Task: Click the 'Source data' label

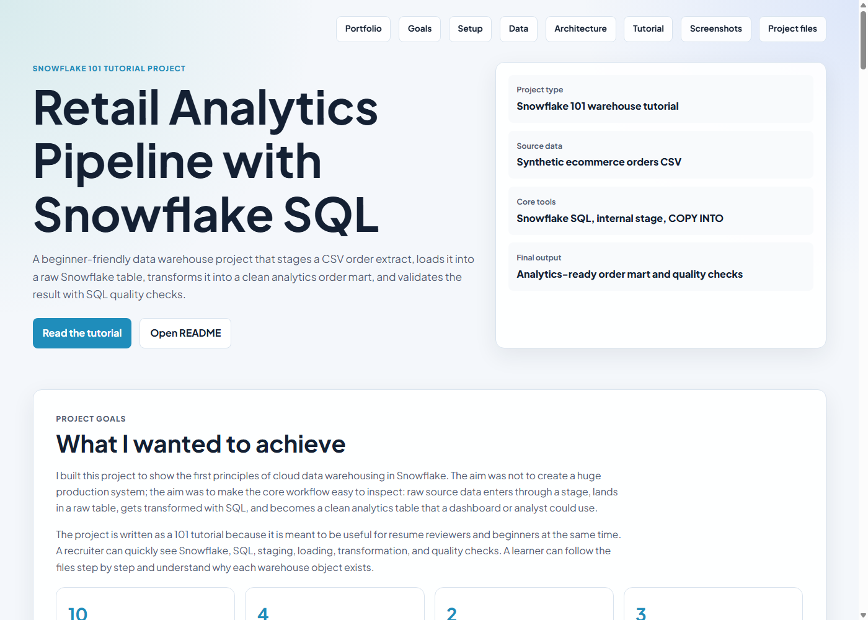Action: pos(539,146)
